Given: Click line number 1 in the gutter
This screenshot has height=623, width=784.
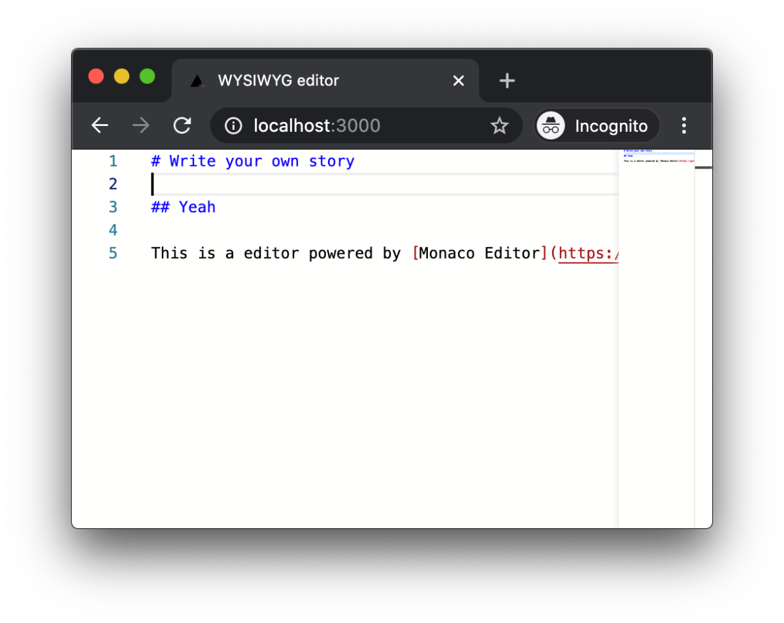Looking at the screenshot, I should tap(113, 161).
